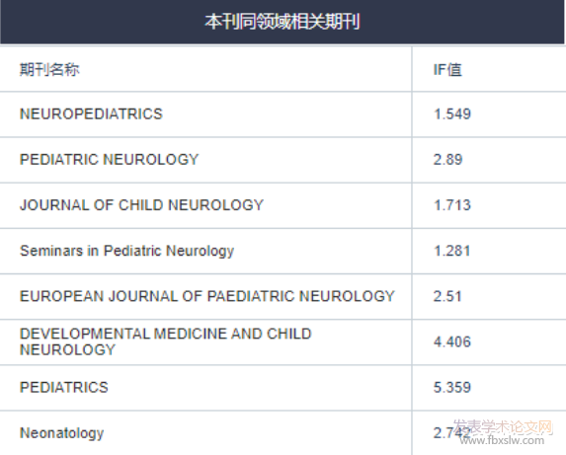Select the PEDIATRICS journal name
The height and width of the screenshot is (455, 566).
(64, 387)
